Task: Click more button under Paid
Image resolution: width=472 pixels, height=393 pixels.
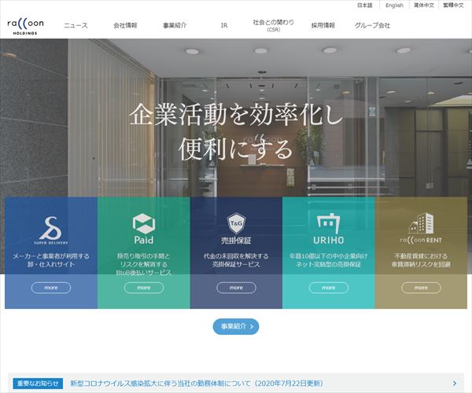Action: click(x=144, y=288)
